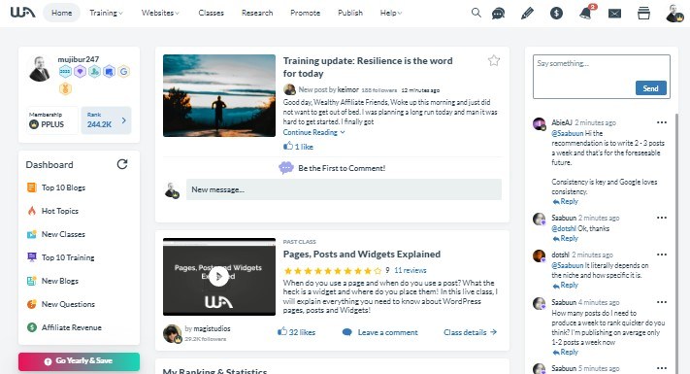This screenshot has width=690, height=374.
Task: Reply to AbieAJ's message
Action: pos(566,201)
